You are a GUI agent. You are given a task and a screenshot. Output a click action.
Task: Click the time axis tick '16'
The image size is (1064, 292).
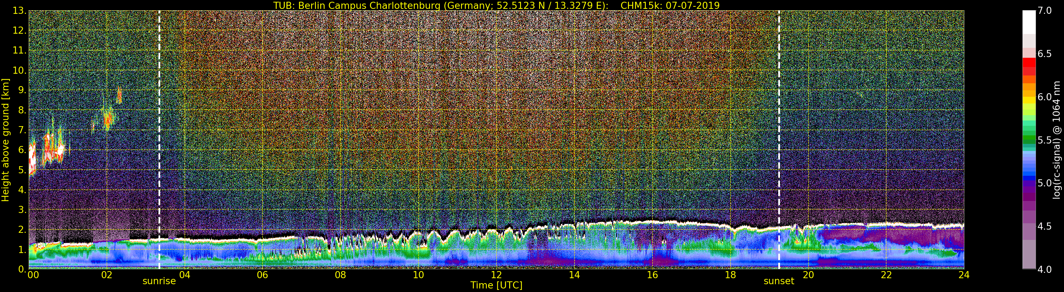[x=652, y=275]
